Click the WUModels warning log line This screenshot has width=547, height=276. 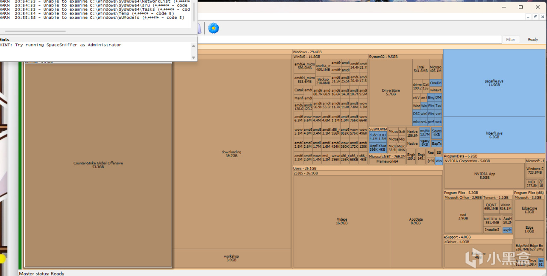pyautogui.click(x=92, y=17)
